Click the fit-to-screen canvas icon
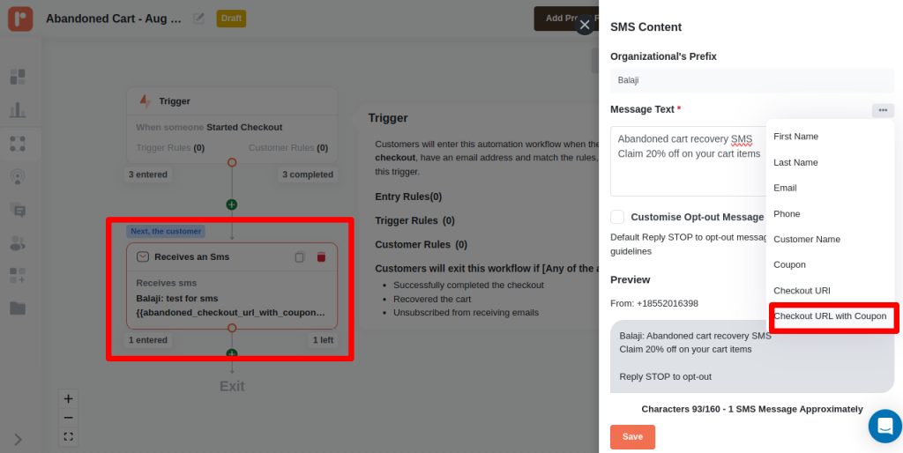Screen dimensions: 903x453 [69, 436]
